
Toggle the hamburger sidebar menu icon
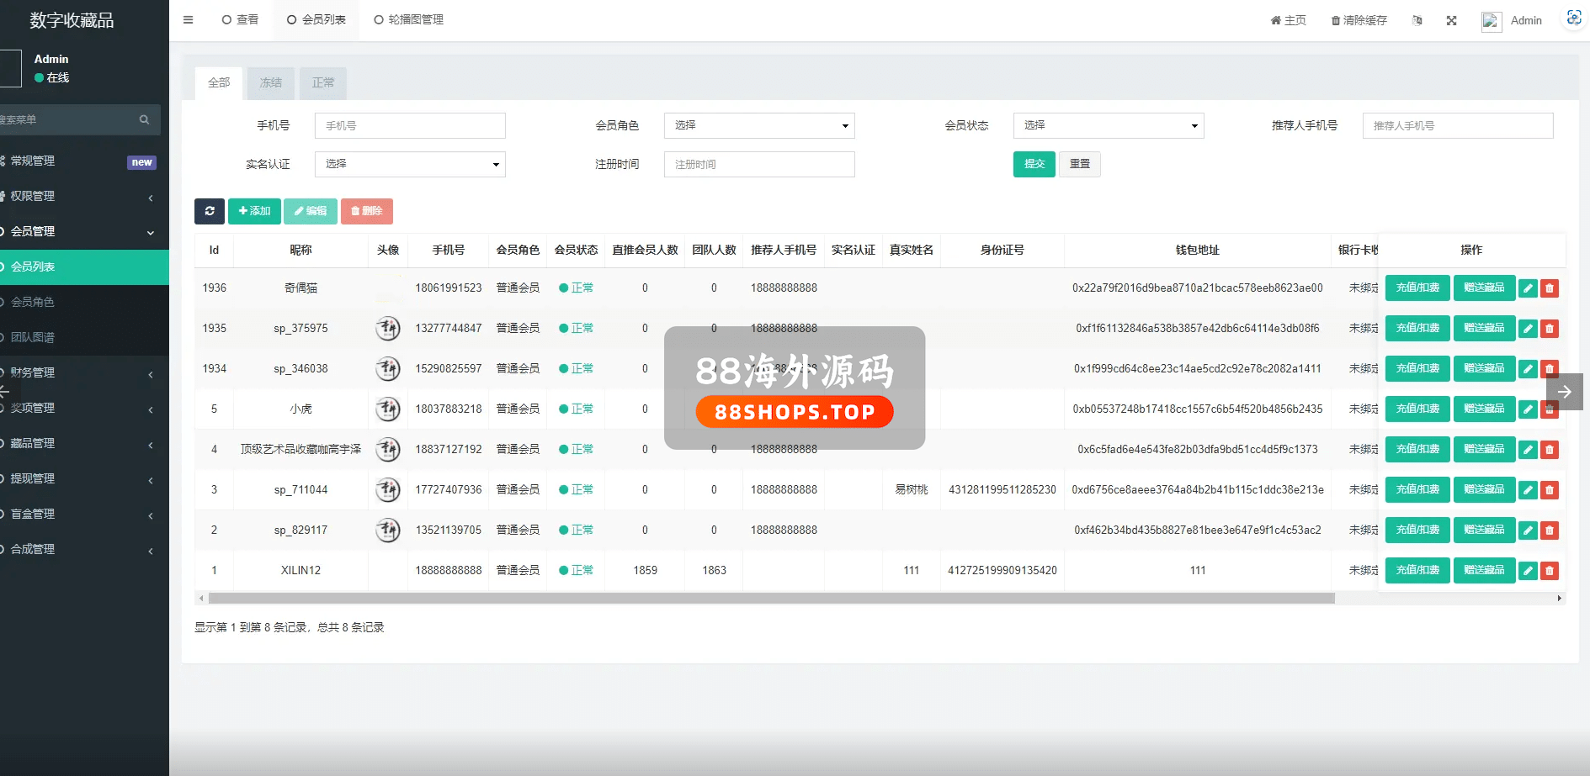188,20
